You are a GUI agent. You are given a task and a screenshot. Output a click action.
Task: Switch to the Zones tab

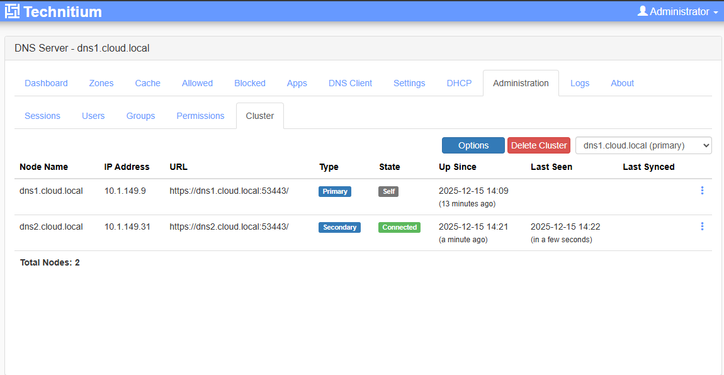pos(101,83)
